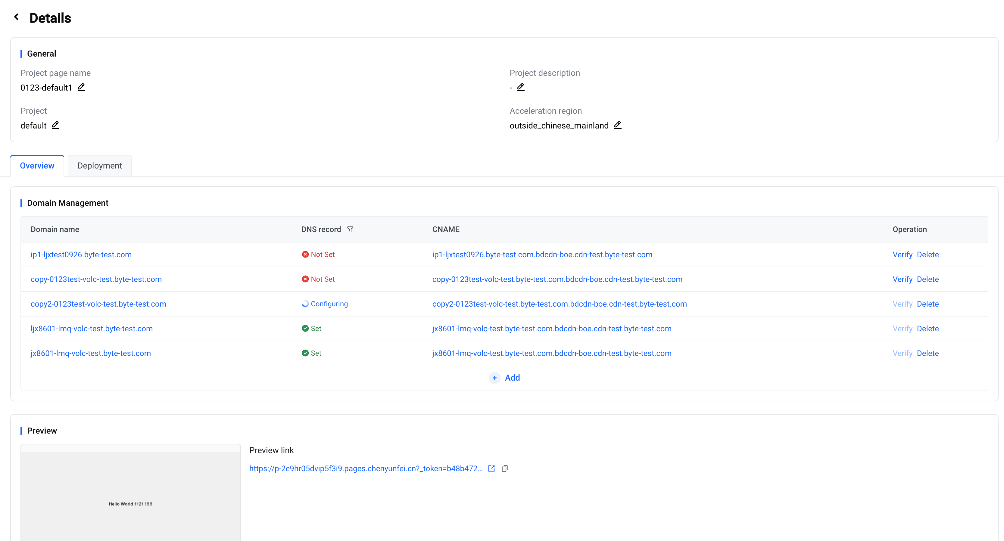This screenshot has height=541, width=1004.
Task: Edit the project description pencil icon
Action: coord(521,87)
